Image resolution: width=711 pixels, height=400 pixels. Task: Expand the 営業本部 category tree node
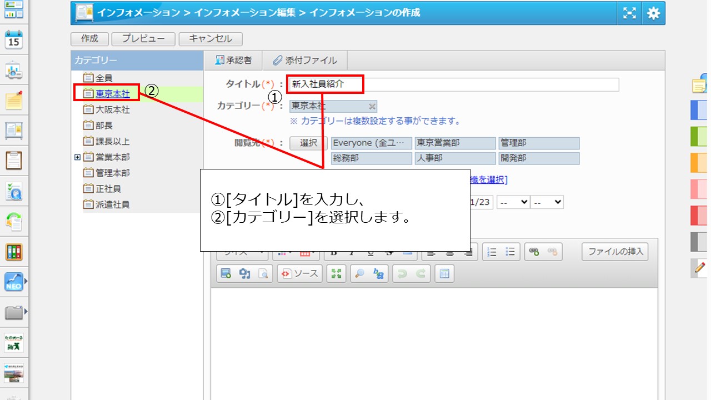point(77,157)
